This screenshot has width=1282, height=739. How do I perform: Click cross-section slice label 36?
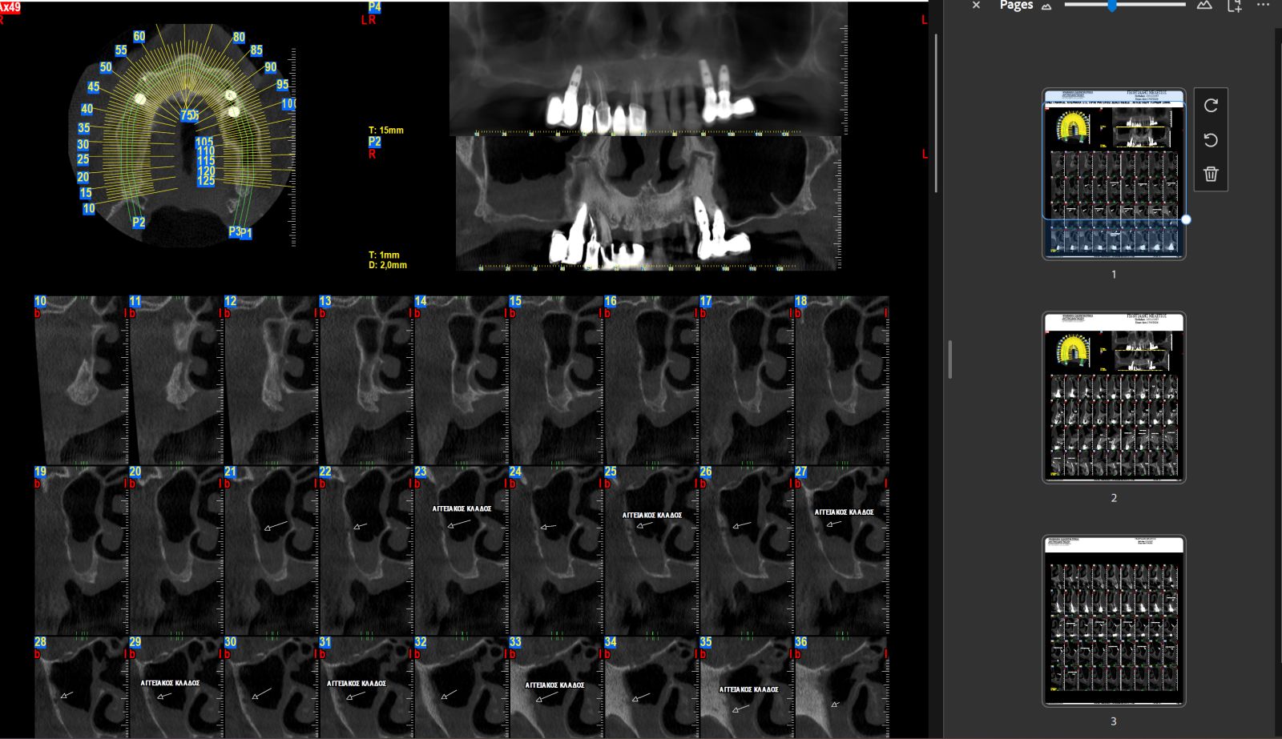(x=801, y=642)
